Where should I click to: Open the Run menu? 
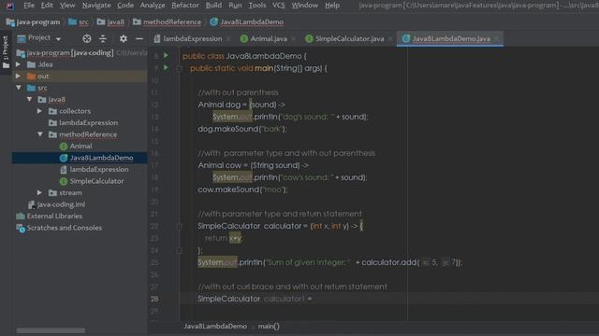(x=235, y=6)
